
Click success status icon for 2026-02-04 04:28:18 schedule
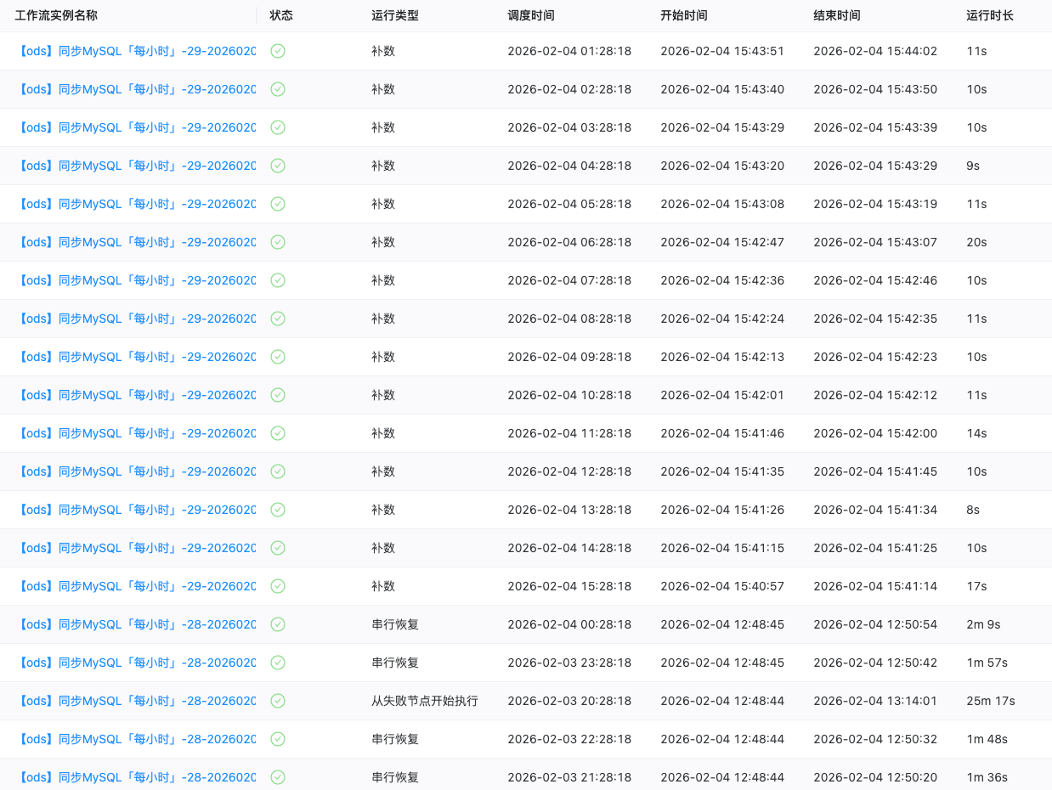[278, 166]
